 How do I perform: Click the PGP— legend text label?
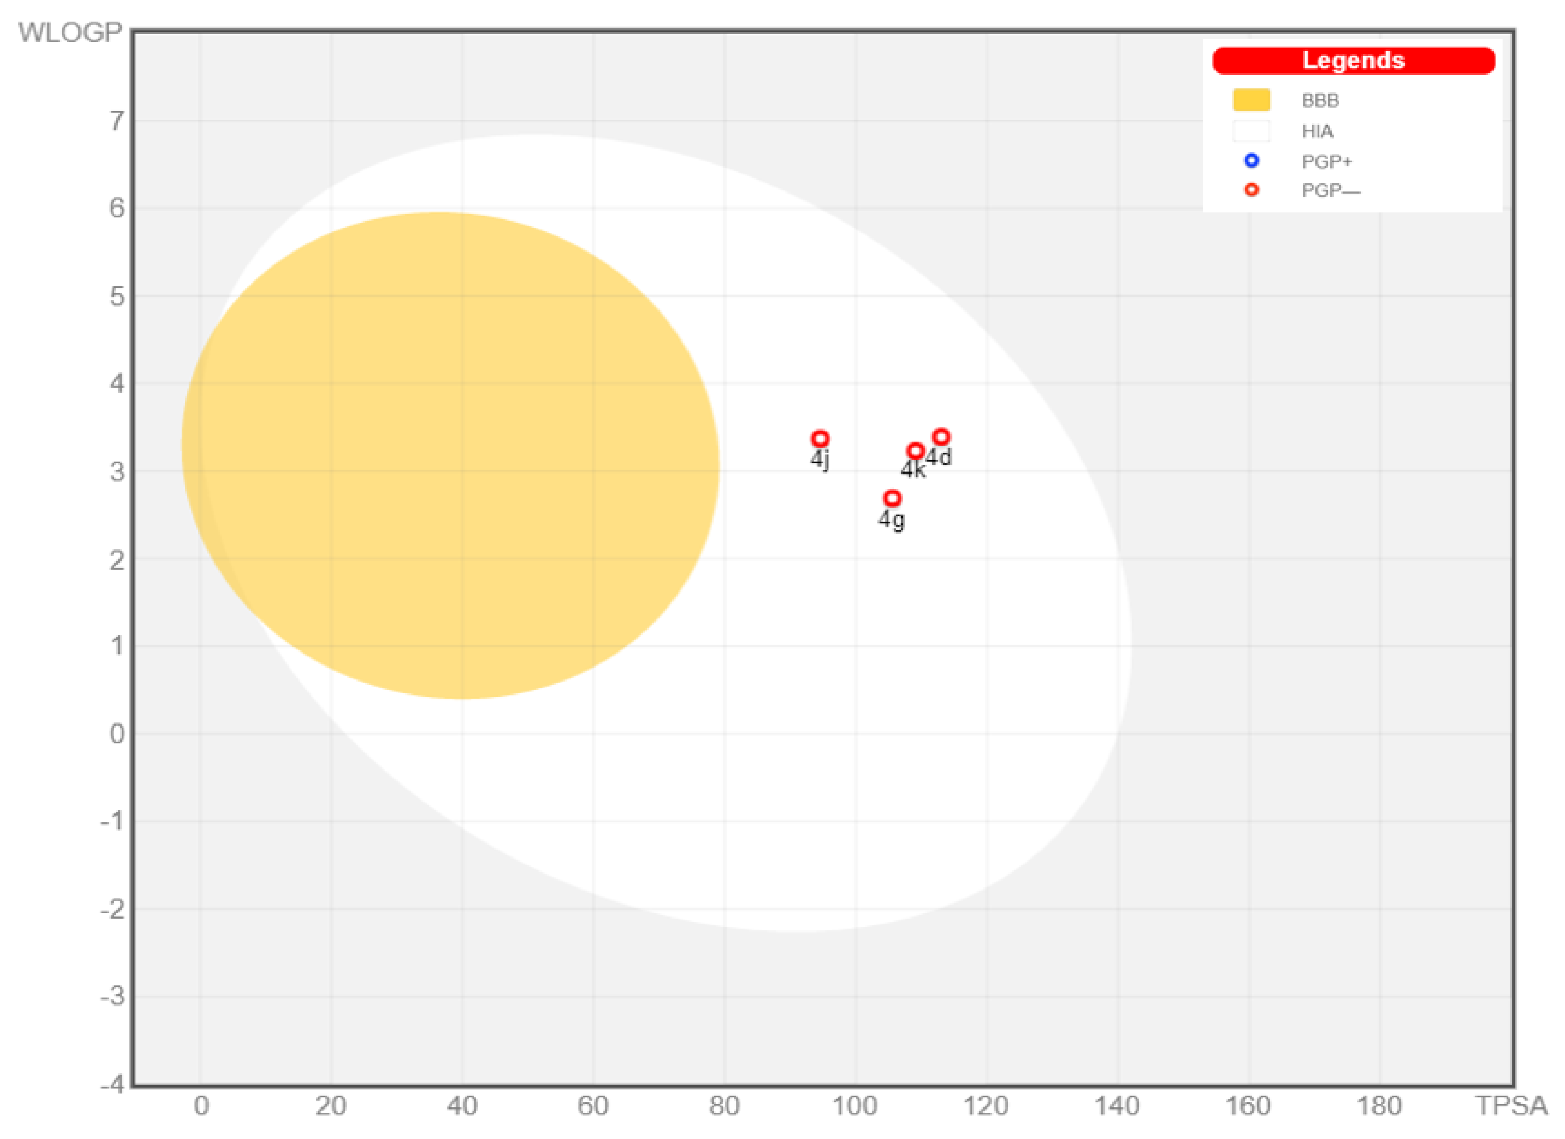pos(1330,191)
